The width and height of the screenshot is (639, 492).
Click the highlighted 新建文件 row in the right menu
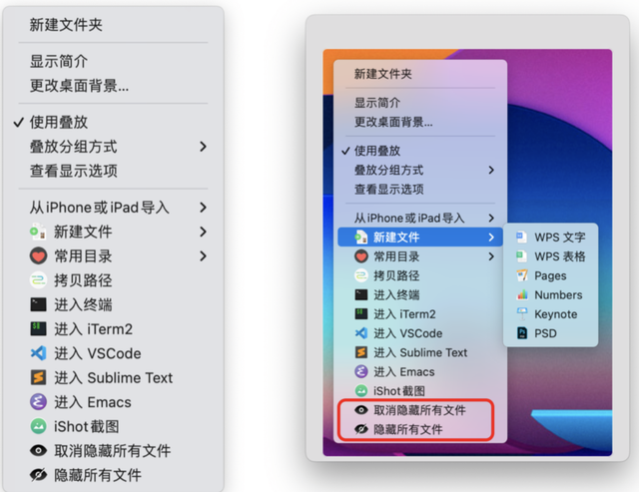coord(417,238)
